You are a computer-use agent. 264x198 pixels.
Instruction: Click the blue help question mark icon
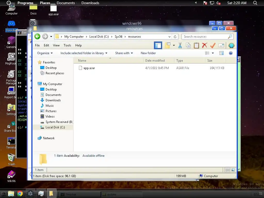231,53
